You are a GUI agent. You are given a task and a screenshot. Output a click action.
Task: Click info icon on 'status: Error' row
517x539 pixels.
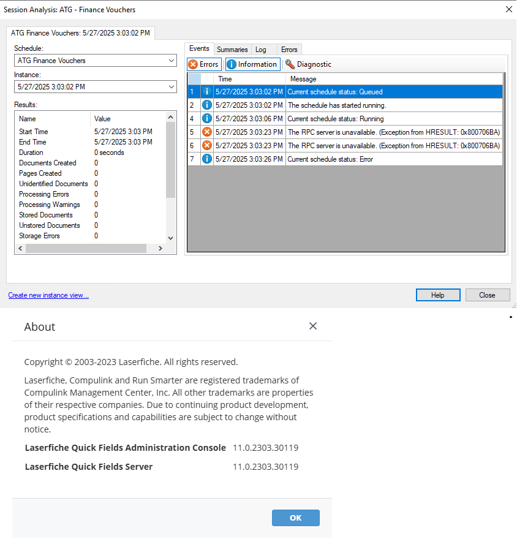(206, 159)
